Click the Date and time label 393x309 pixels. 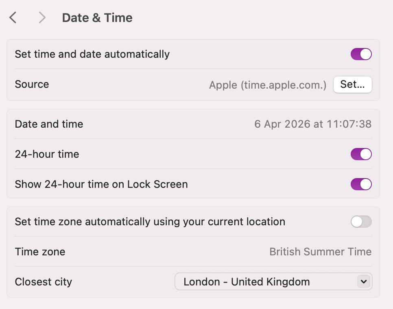click(48, 124)
